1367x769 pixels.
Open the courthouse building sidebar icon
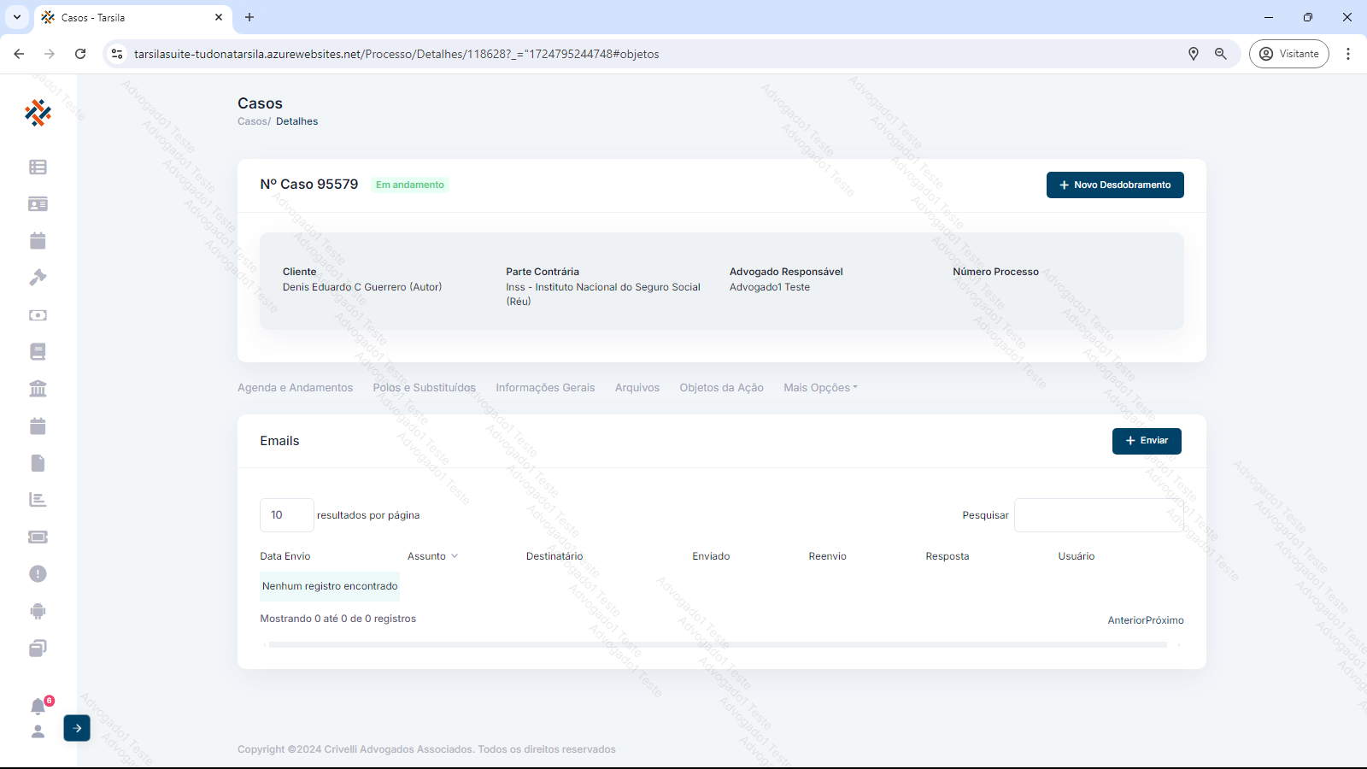[x=38, y=389]
